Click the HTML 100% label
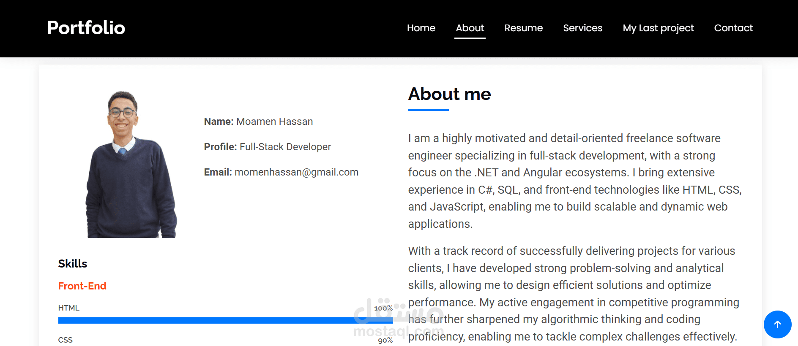 pos(383,308)
